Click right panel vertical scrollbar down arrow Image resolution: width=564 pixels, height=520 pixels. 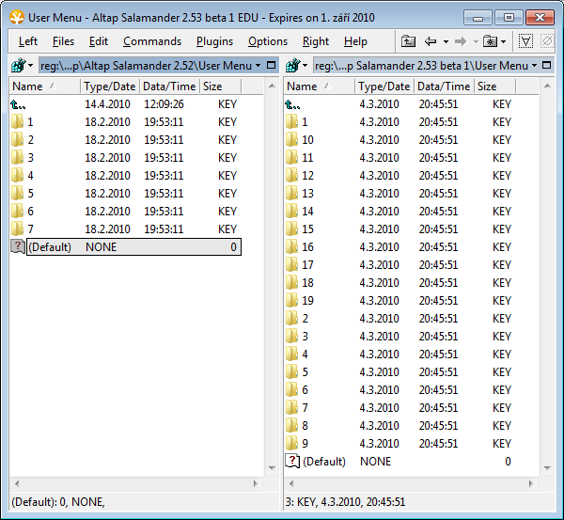click(x=547, y=468)
